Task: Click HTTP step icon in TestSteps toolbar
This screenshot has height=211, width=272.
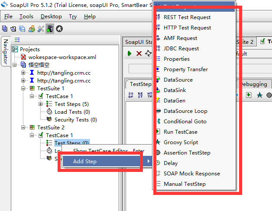Action: [149, 95]
